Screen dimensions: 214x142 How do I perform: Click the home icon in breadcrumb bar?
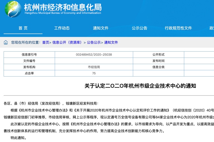(6, 42)
